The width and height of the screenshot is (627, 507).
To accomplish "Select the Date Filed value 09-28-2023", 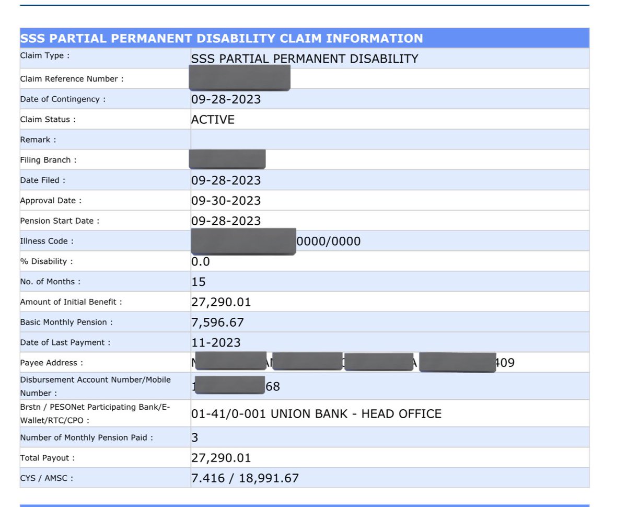I will click(226, 180).
